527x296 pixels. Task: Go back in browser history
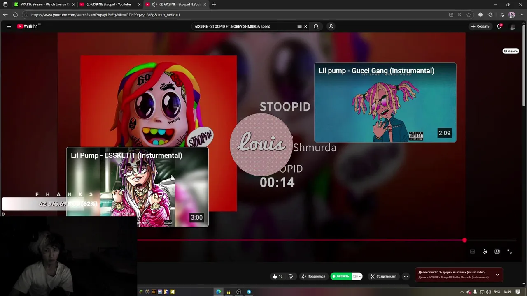coord(5,15)
